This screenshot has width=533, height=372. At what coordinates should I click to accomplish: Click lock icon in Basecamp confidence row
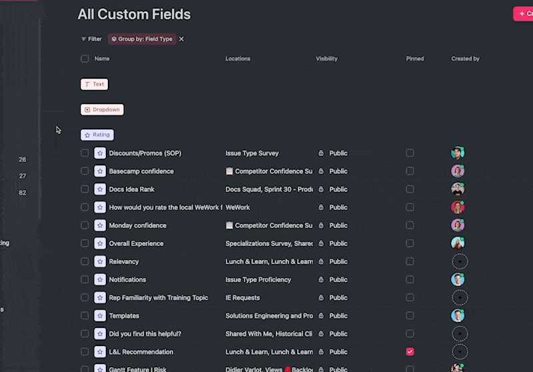click(x=321, y=171)
